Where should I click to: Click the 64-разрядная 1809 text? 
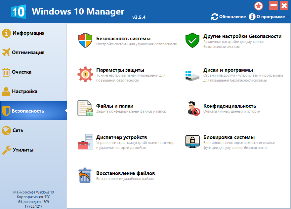(x=33, y=202)
